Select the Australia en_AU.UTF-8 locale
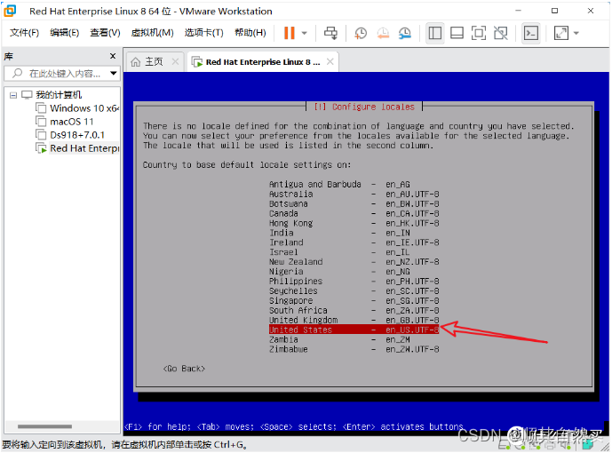612x453 pixels. [x=354, y=194]
